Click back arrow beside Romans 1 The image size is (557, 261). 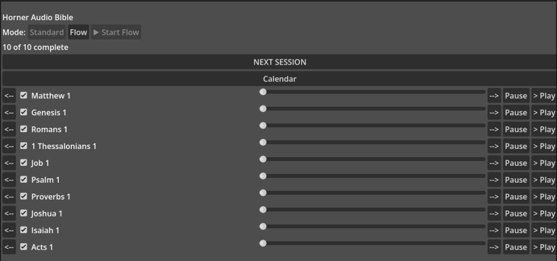click(x=9, y=129)
